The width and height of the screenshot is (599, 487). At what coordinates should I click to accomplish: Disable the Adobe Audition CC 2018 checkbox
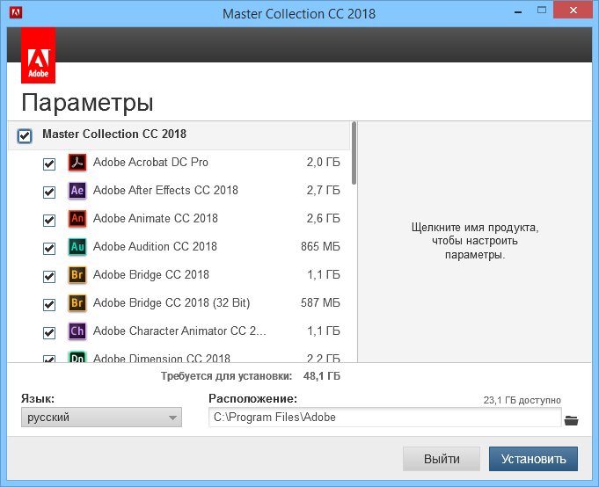(x=49, y=248)
